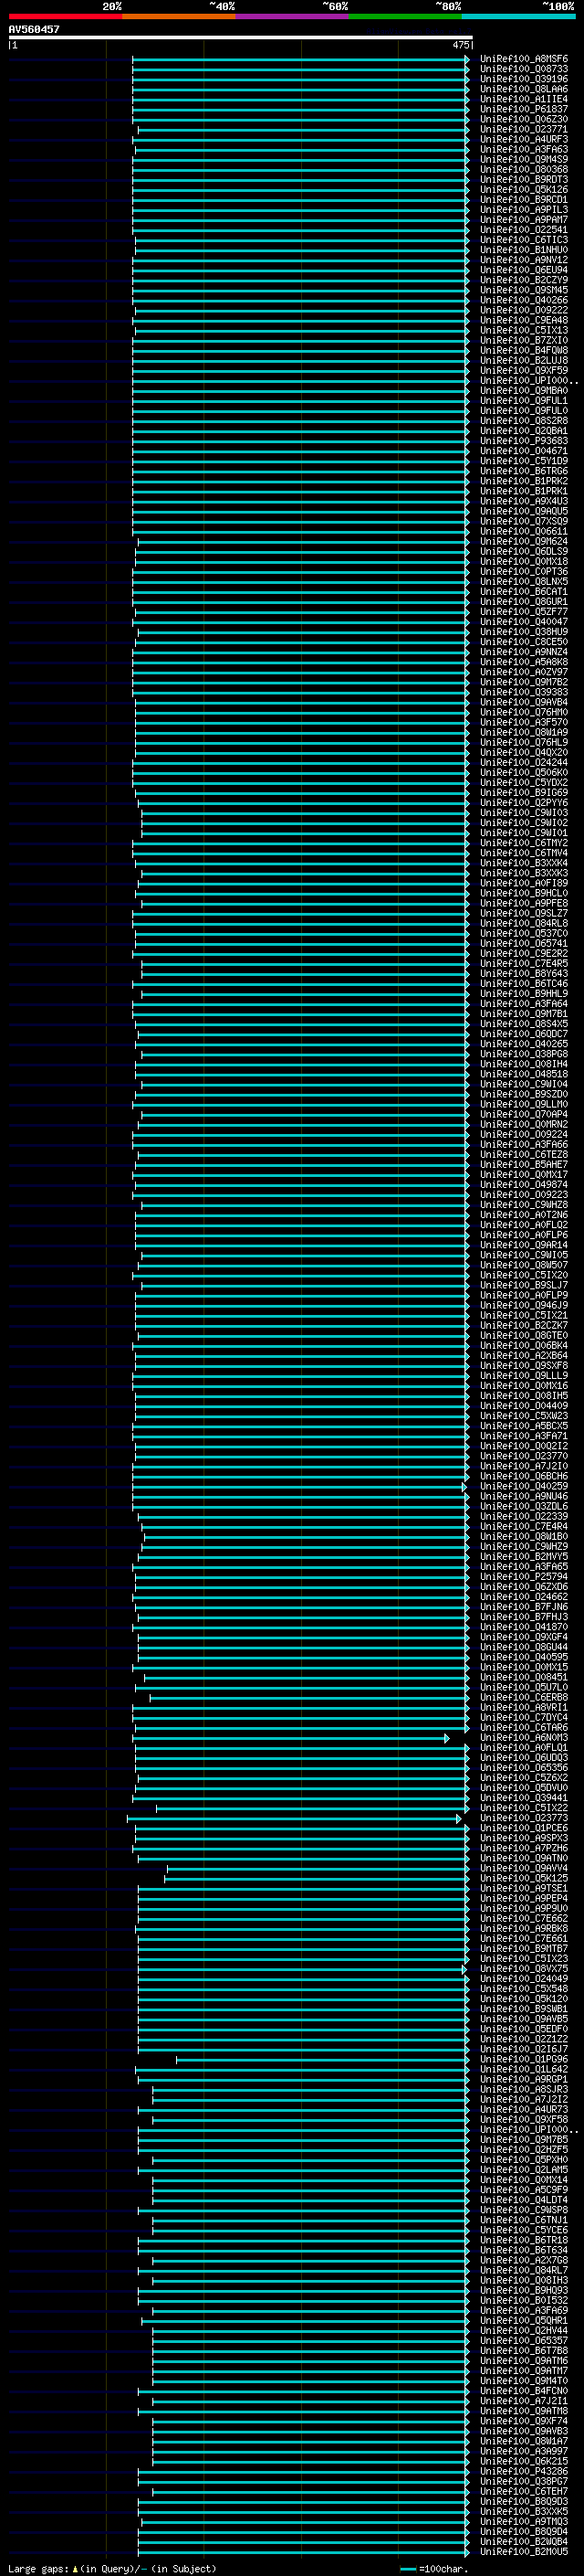Open hit UniRef100_A8VRI1
584x2576 pixels.
tap(523, 1707)
